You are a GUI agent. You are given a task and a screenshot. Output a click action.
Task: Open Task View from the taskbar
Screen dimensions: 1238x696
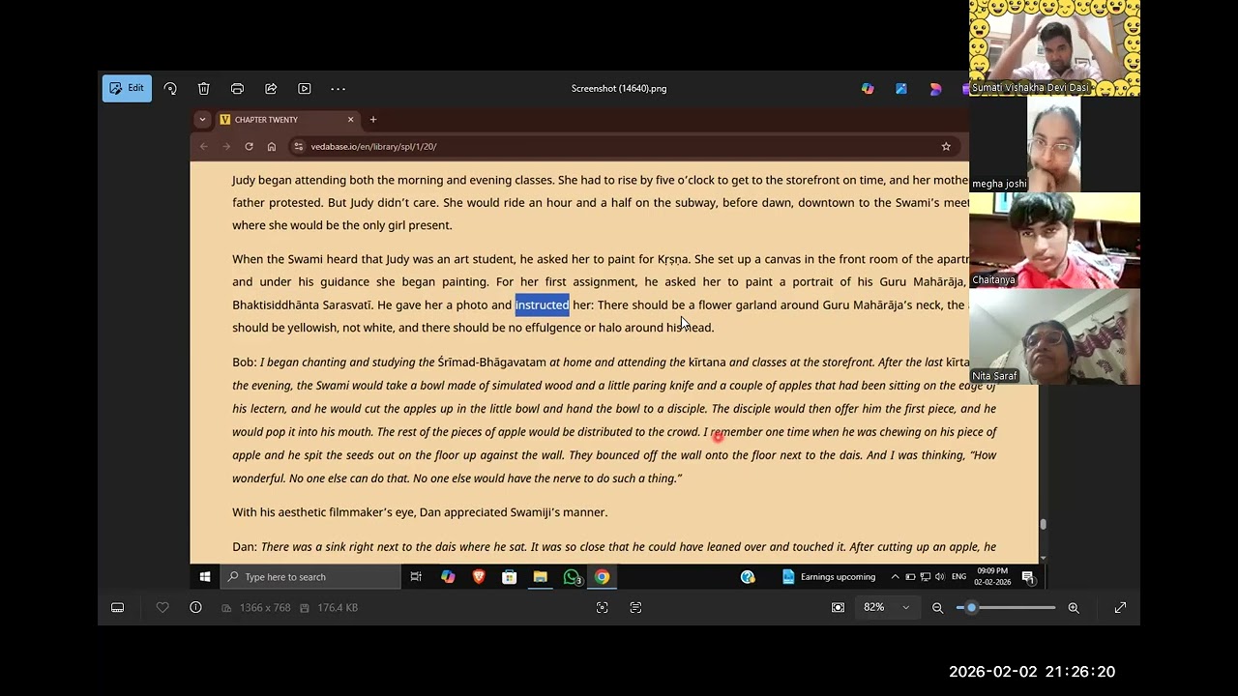pos(416,577)
